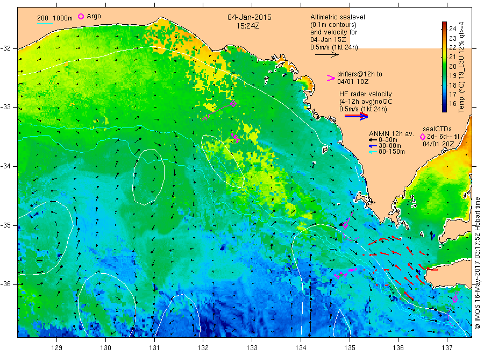Click the 137 longitude axis label
Viewport: 484px width, 355px height.
[x=447, y=348]
